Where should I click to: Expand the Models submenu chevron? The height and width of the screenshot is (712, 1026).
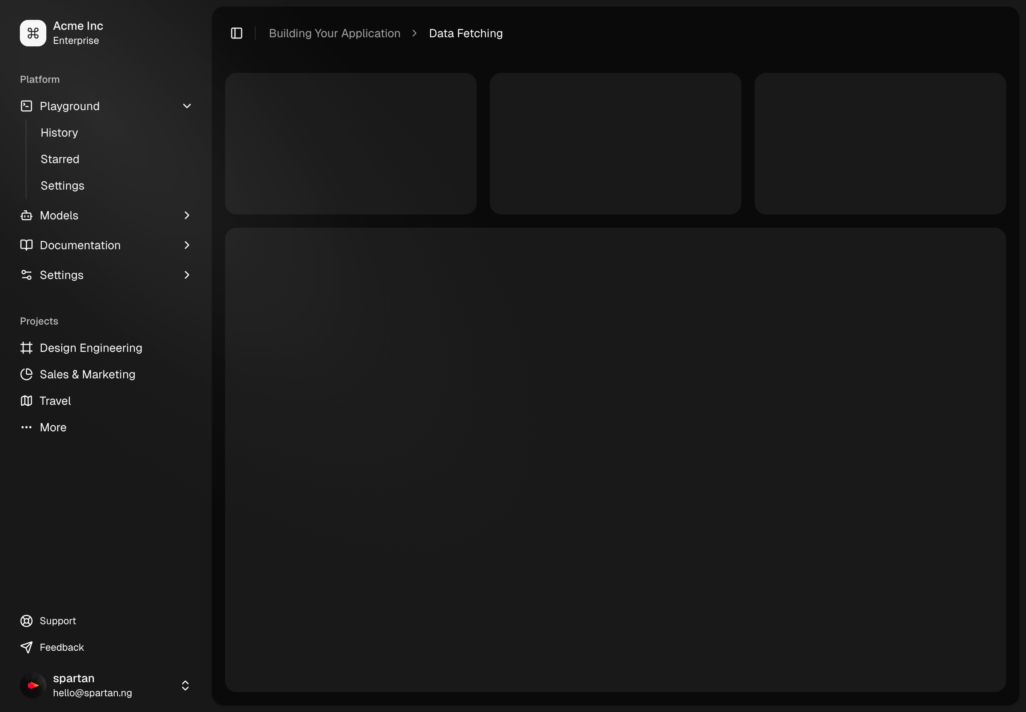pyautogui.click(x=187, y=215)
